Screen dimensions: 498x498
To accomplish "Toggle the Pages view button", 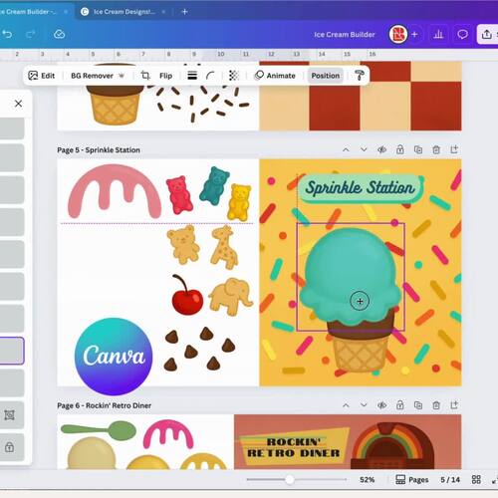I will [412, 479].
